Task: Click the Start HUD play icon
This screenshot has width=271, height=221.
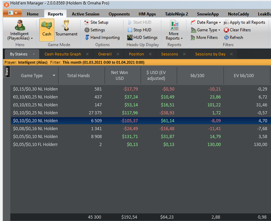Action: pos(130,22)
